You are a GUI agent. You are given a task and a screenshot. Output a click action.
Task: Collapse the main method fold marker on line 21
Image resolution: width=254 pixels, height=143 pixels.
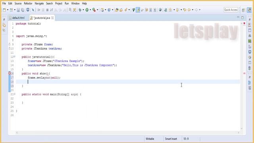pos(15,94)
